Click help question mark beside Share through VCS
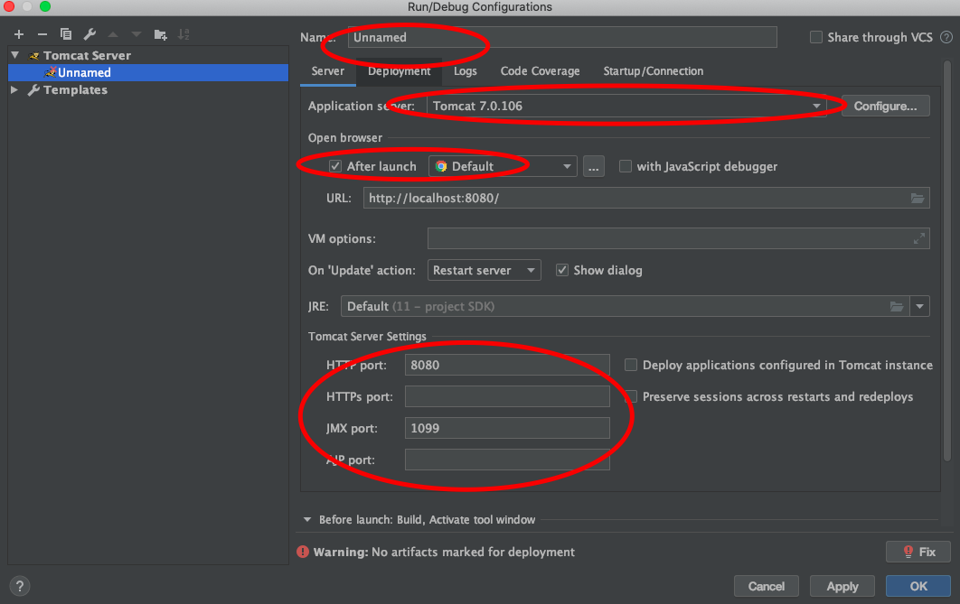Screen dimensions: 960x604 point(946,37)
